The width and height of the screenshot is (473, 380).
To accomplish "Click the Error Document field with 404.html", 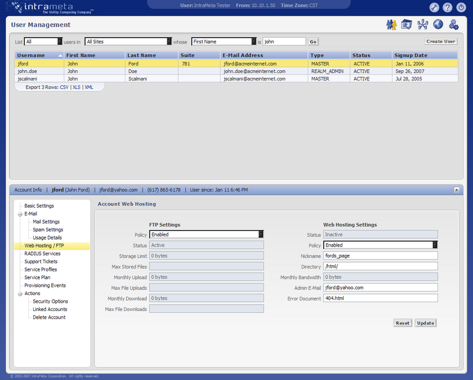I will click(x=381, y=299).
